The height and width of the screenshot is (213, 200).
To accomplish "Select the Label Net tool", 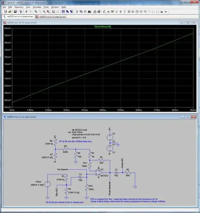I will 113,12.
